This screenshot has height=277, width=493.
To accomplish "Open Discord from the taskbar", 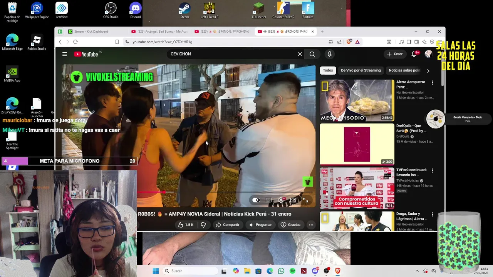I will pyautogui.click(x=315, y=271).
